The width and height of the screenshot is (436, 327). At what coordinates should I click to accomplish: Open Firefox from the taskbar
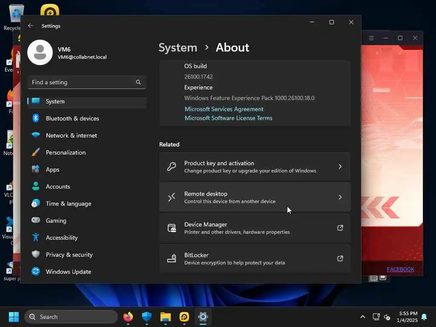point(128,317)
